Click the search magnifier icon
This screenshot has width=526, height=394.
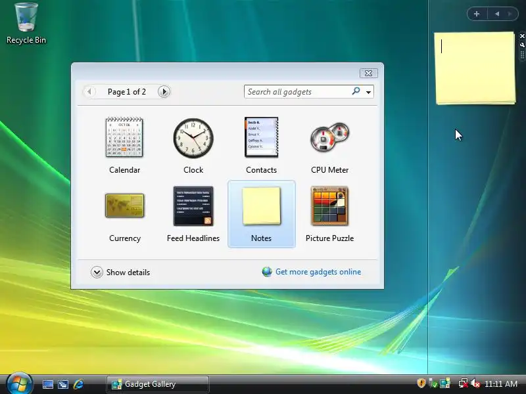click(356, 91)
